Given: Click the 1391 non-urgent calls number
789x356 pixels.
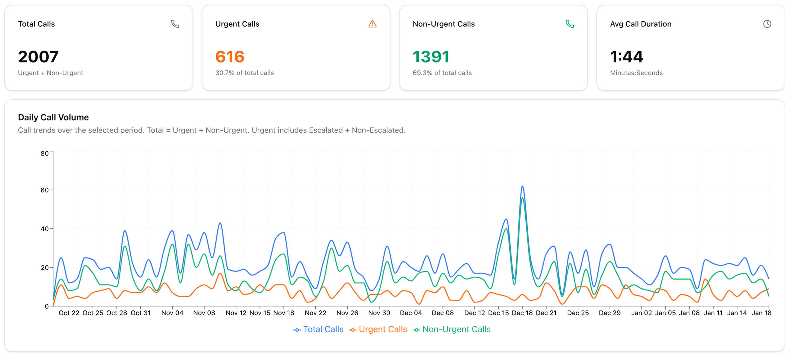Looking at the screenshot, I should [431, 57].
